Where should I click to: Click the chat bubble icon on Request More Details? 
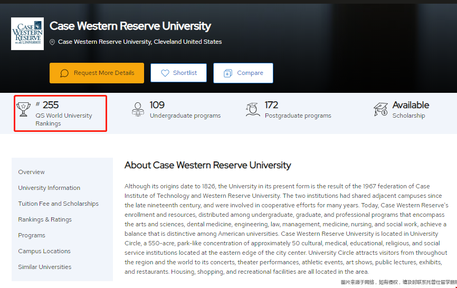(64, 73)
